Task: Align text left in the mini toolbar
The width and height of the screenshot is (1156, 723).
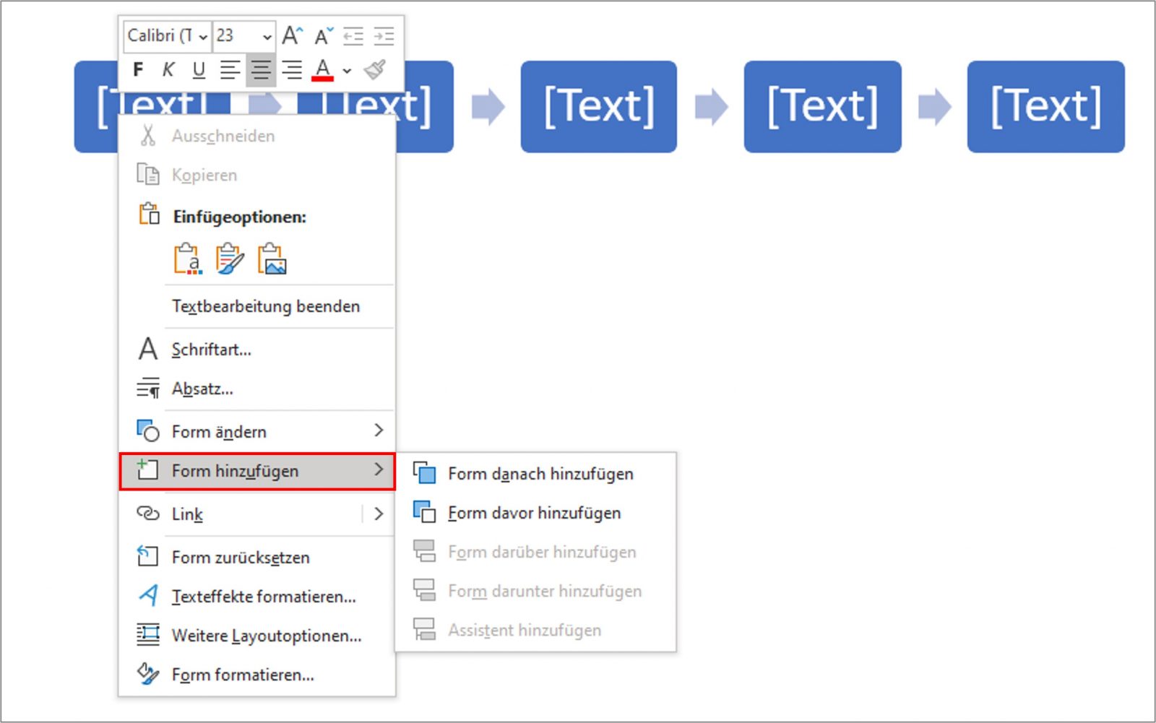Action: point(230,70)
